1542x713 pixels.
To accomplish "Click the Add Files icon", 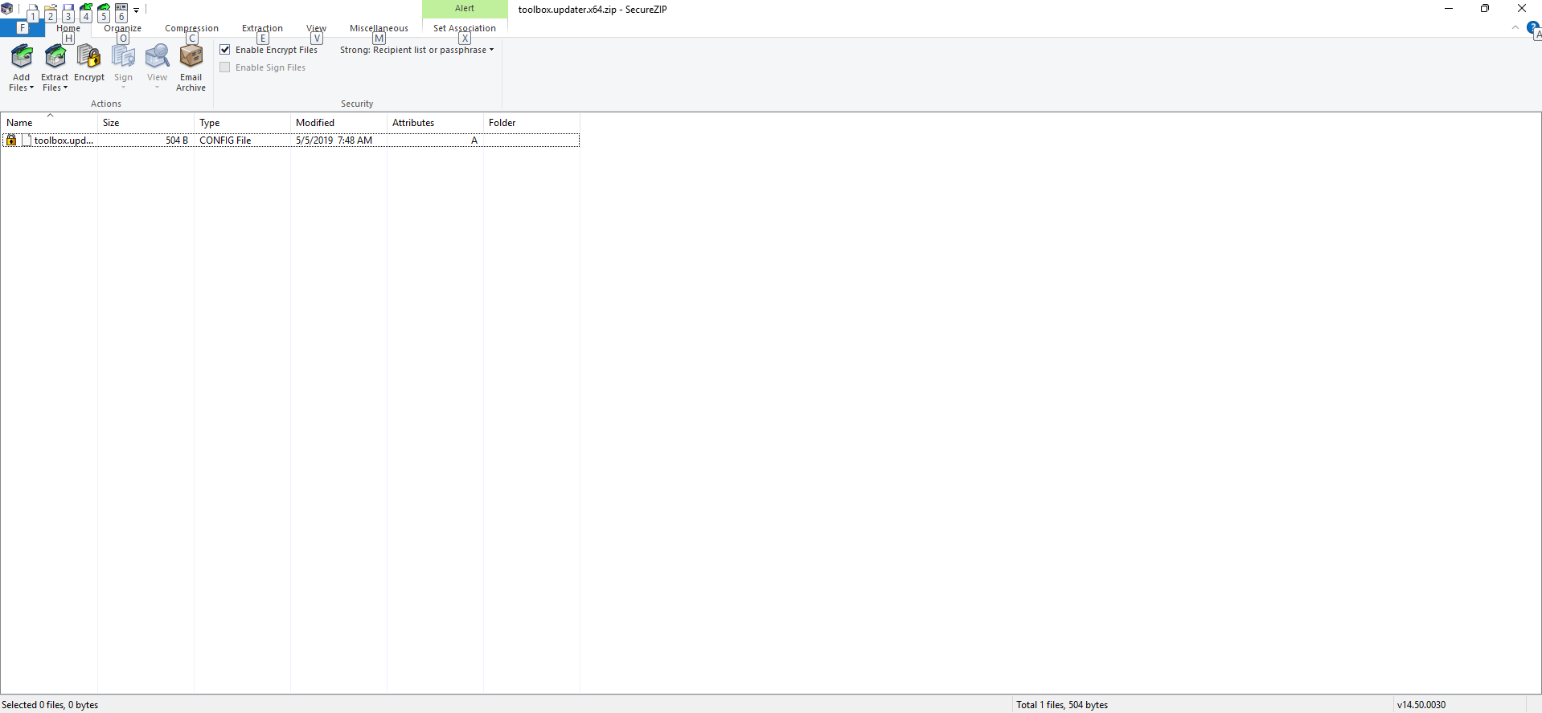I will tap(22, 57).
